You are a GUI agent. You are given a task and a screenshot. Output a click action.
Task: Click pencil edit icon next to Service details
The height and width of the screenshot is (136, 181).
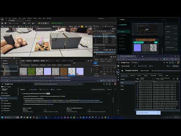coord(135,66)
